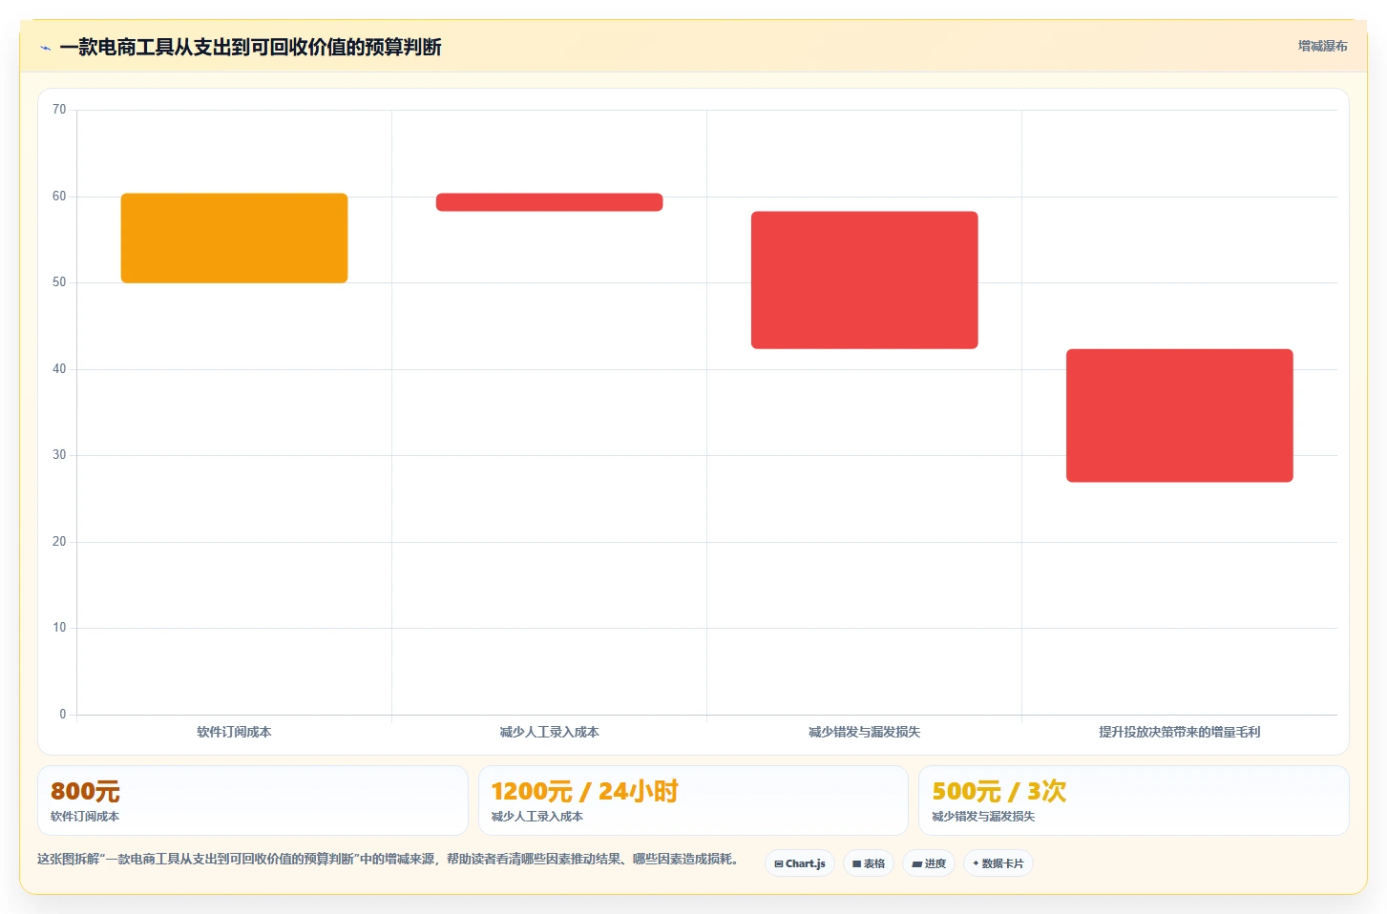
Task: Click the 数据卡片 tag
Action: click(x=998, y=863)
